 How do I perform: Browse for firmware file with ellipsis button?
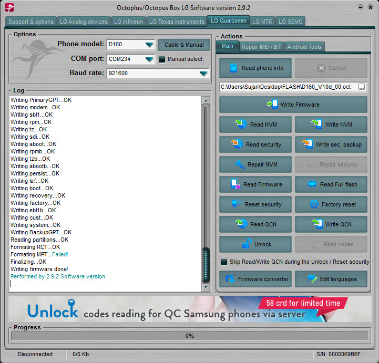(361, 87)
